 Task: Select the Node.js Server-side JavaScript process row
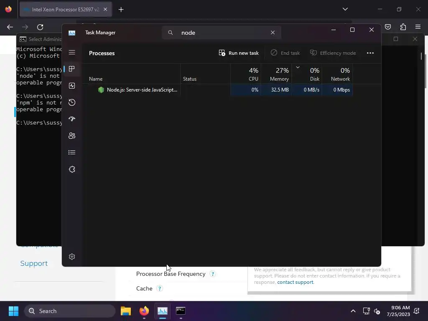(x=218, y=90)
